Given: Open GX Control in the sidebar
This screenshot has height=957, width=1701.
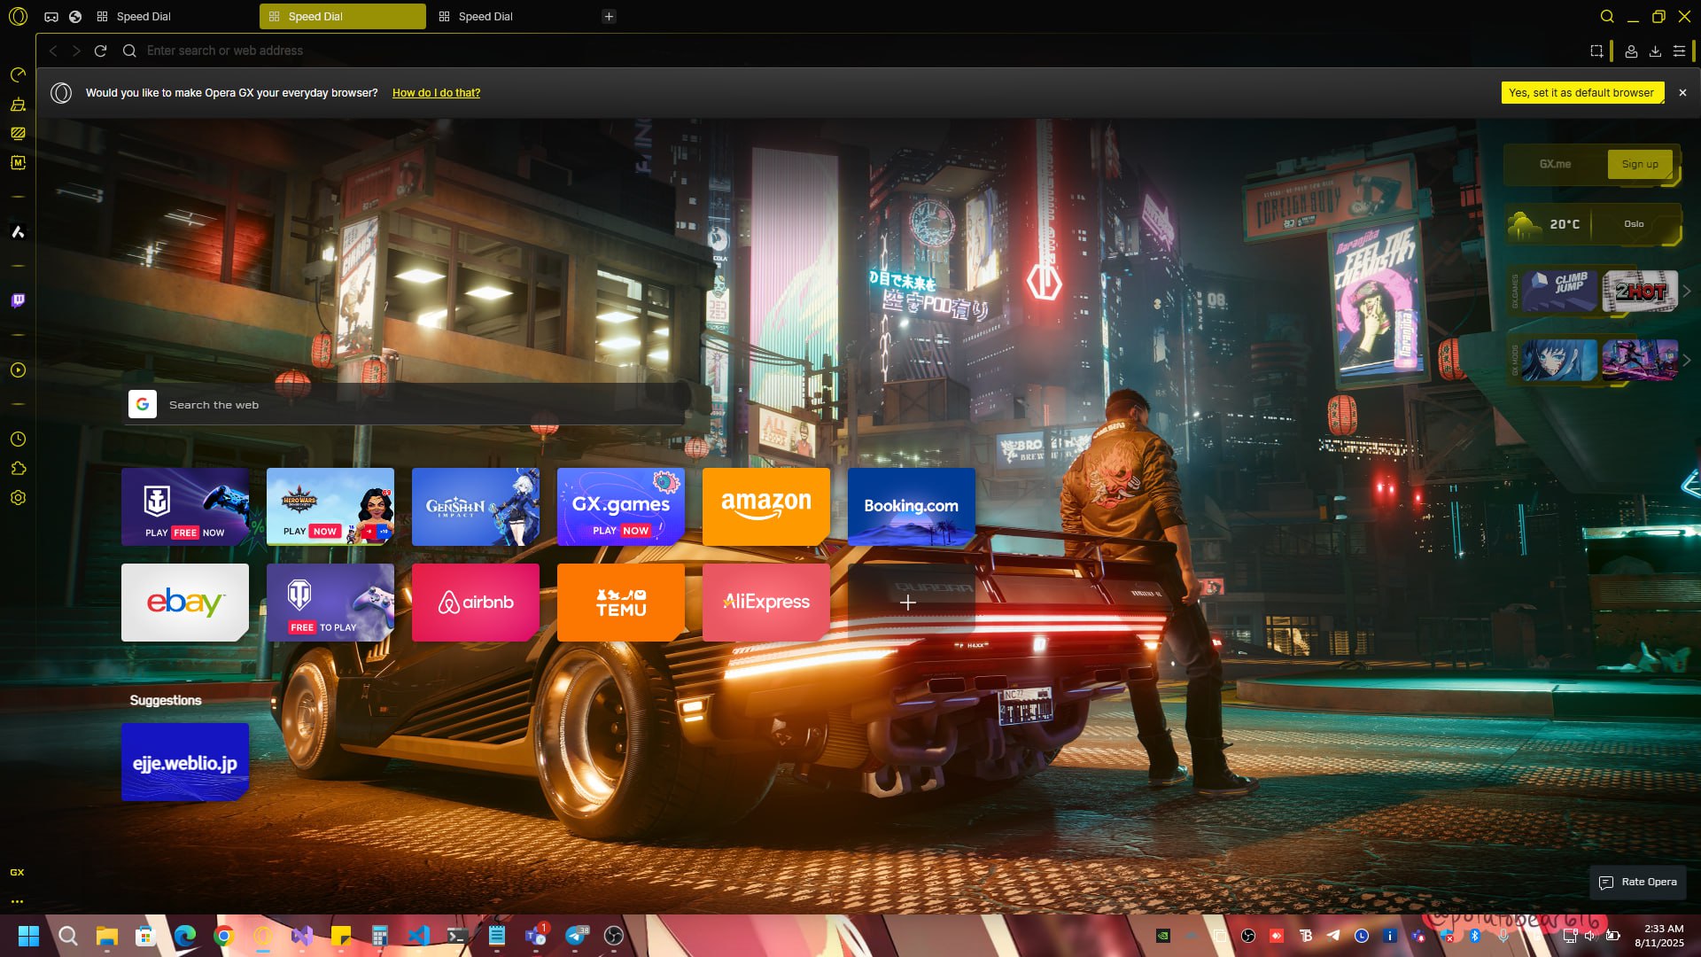Looking at the screenshot, I should pyautogui.click(x=18, y=75).
